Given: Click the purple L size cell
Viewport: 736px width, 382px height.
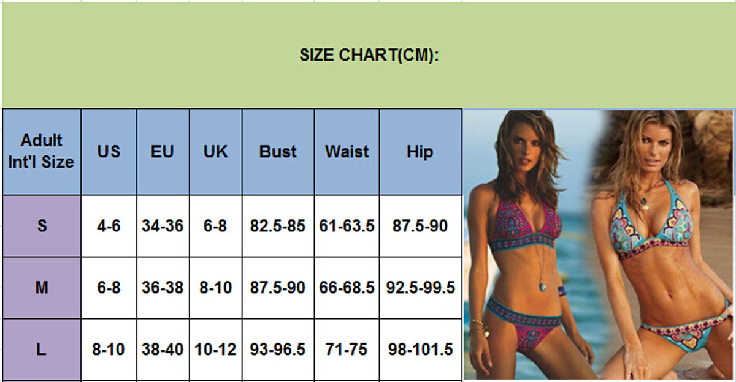Looking at the screenshot, I should click(x=42, y=350).
